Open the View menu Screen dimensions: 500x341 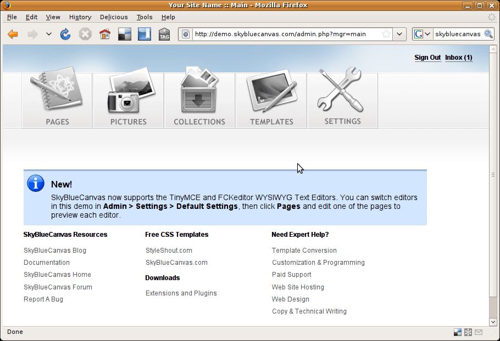53,17
